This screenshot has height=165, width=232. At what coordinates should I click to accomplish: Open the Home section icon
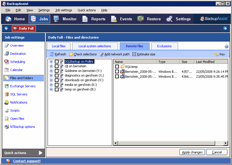[8, 19]
